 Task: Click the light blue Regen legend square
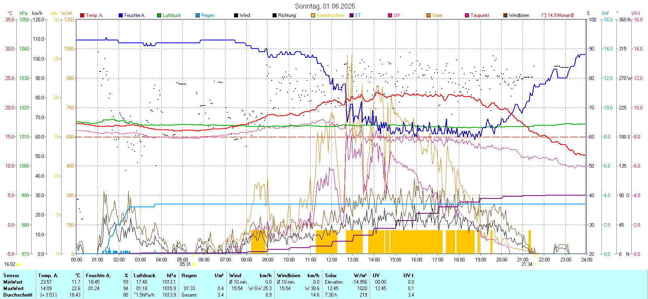click(198, 15)
